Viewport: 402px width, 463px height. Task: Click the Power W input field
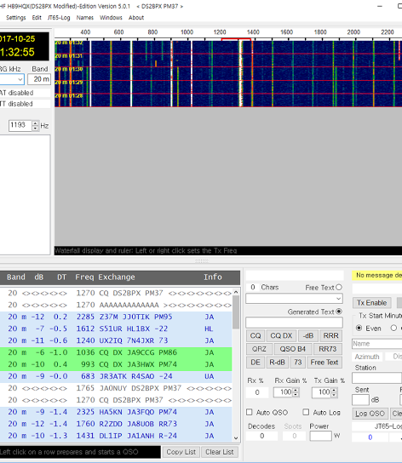coord(320,436)
